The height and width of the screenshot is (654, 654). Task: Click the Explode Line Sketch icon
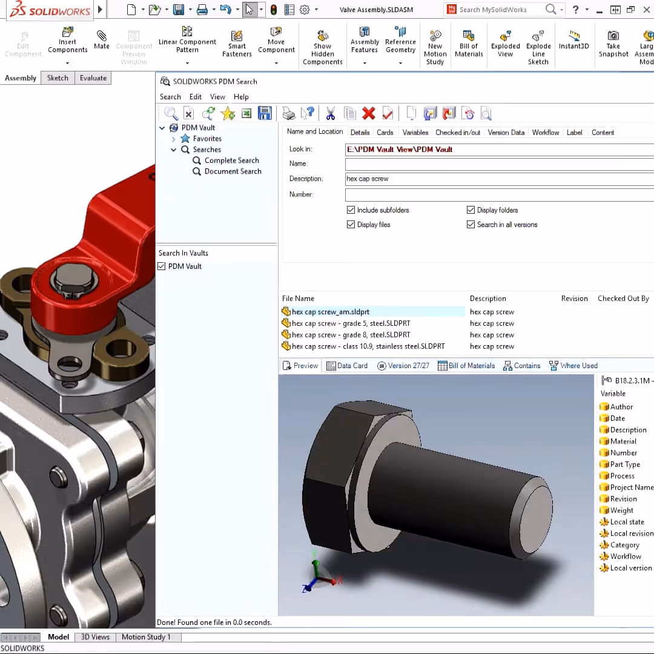(x=538, y=36)
